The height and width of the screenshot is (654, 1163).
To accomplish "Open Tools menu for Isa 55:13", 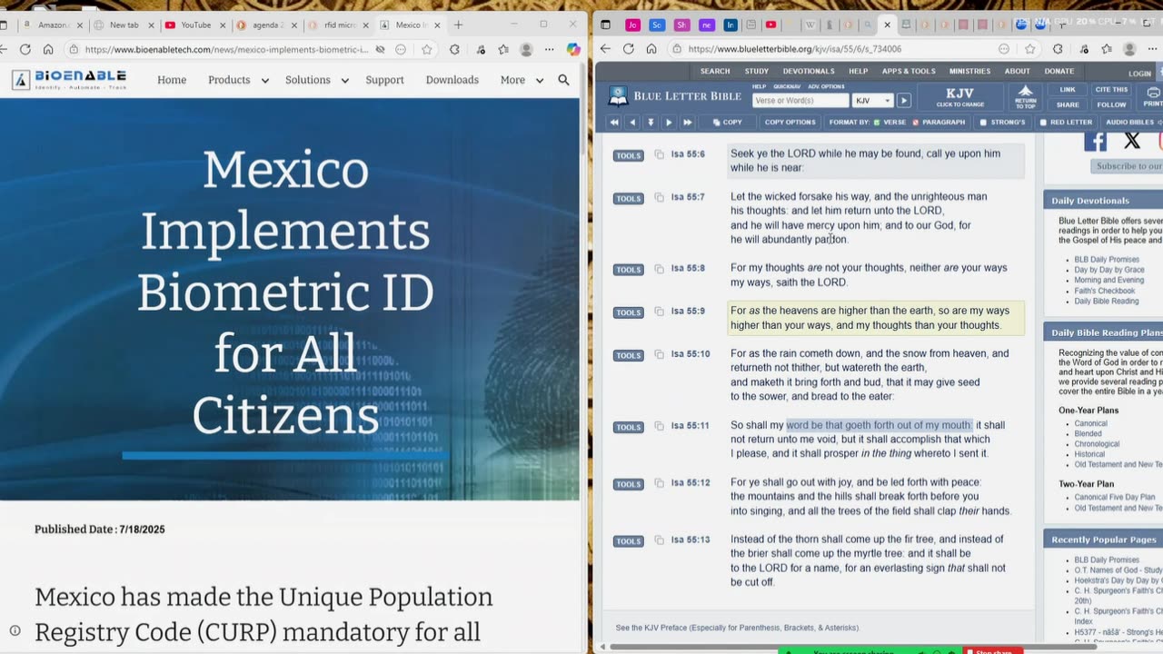I will tap(628, 541).
